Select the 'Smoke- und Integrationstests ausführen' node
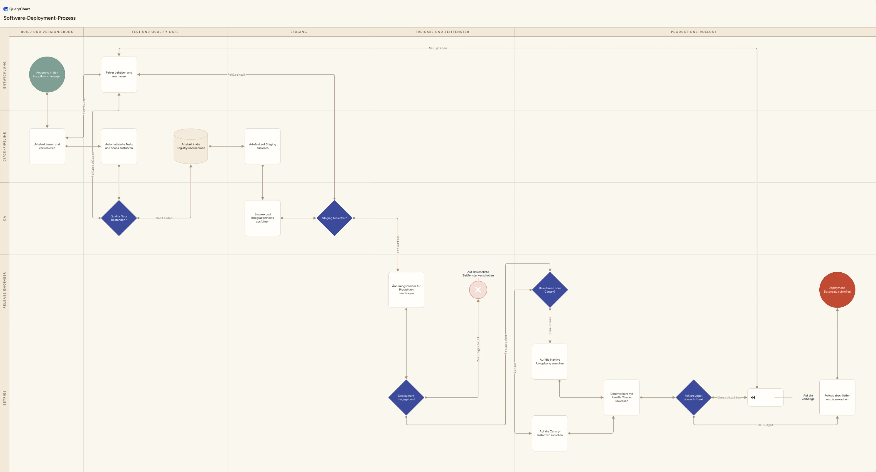 coord(263,218)
